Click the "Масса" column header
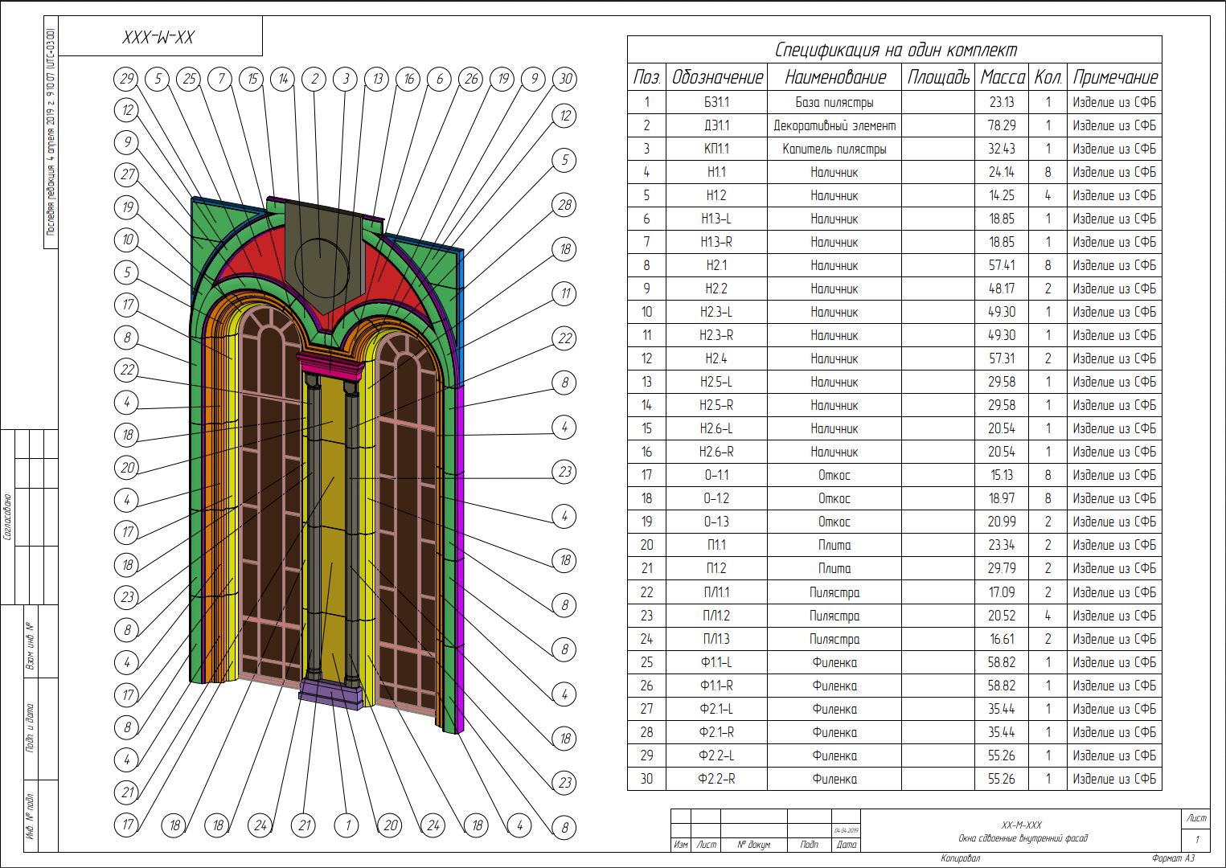This screenshot has width=1226, height=868. pos(1002,77)
